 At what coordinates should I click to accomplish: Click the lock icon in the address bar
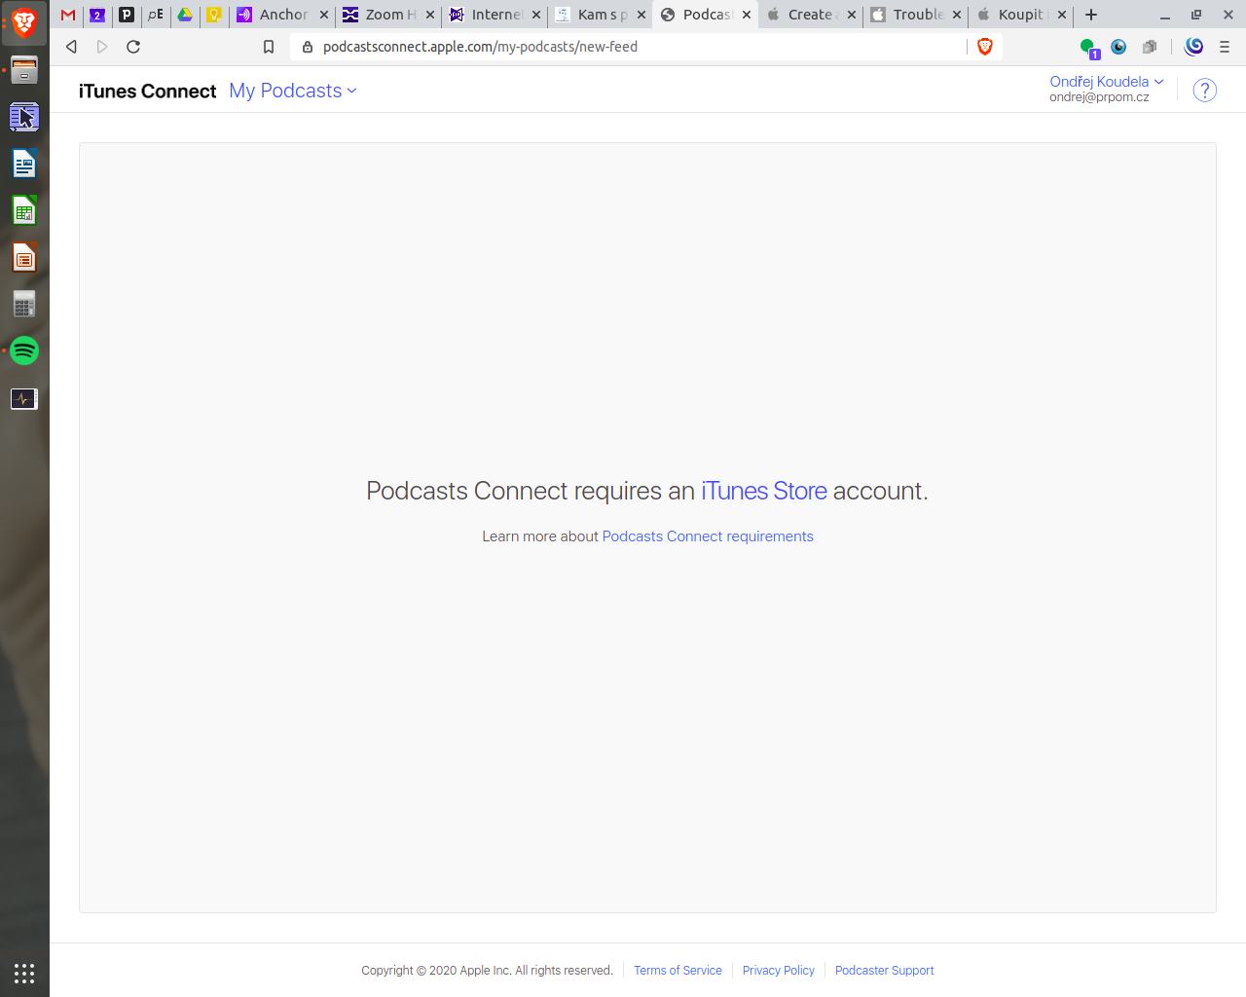pos(308,47)
